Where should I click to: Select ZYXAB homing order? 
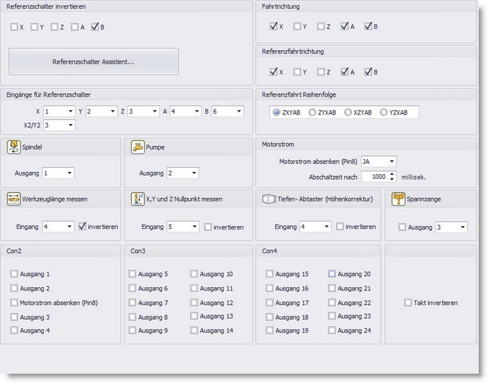(x=313, y=112)
